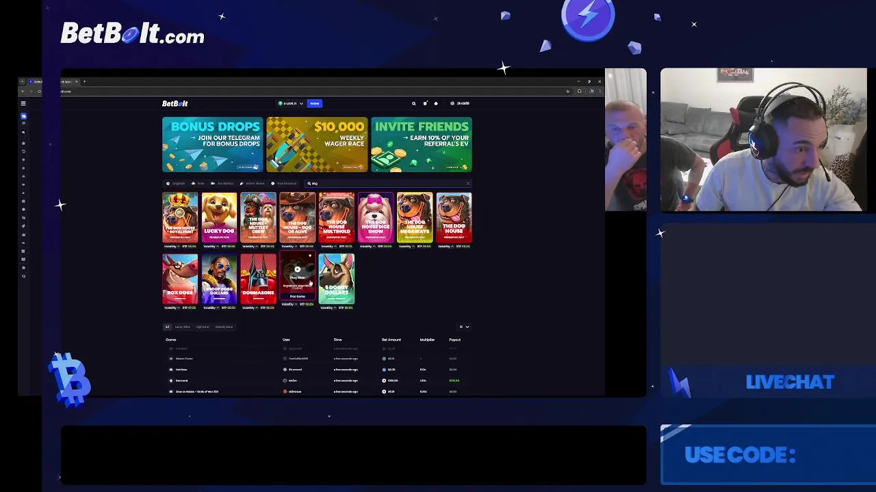Open the Lucky Dog game

pos(219,217)
